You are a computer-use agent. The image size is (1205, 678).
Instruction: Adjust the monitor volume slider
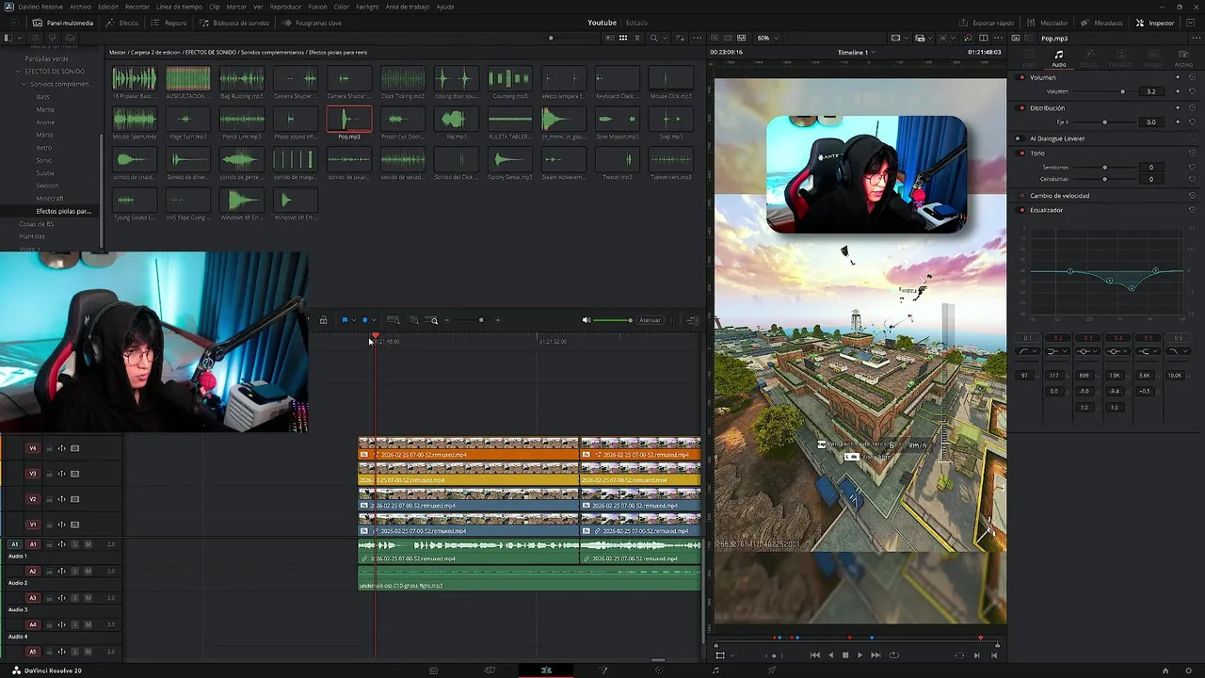coord(614,320)
